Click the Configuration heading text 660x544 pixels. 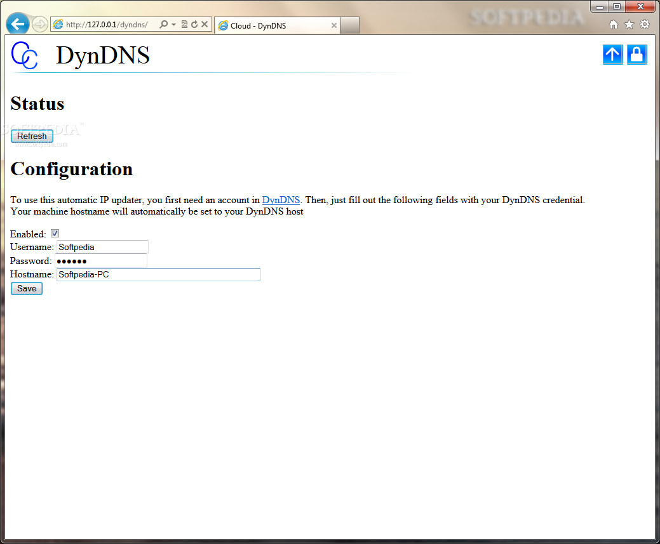pyautogui.click(x=72, y=169)
